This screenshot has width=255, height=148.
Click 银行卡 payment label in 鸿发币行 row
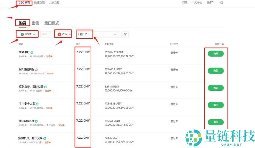pyautogui.click(x=174, y=53)
